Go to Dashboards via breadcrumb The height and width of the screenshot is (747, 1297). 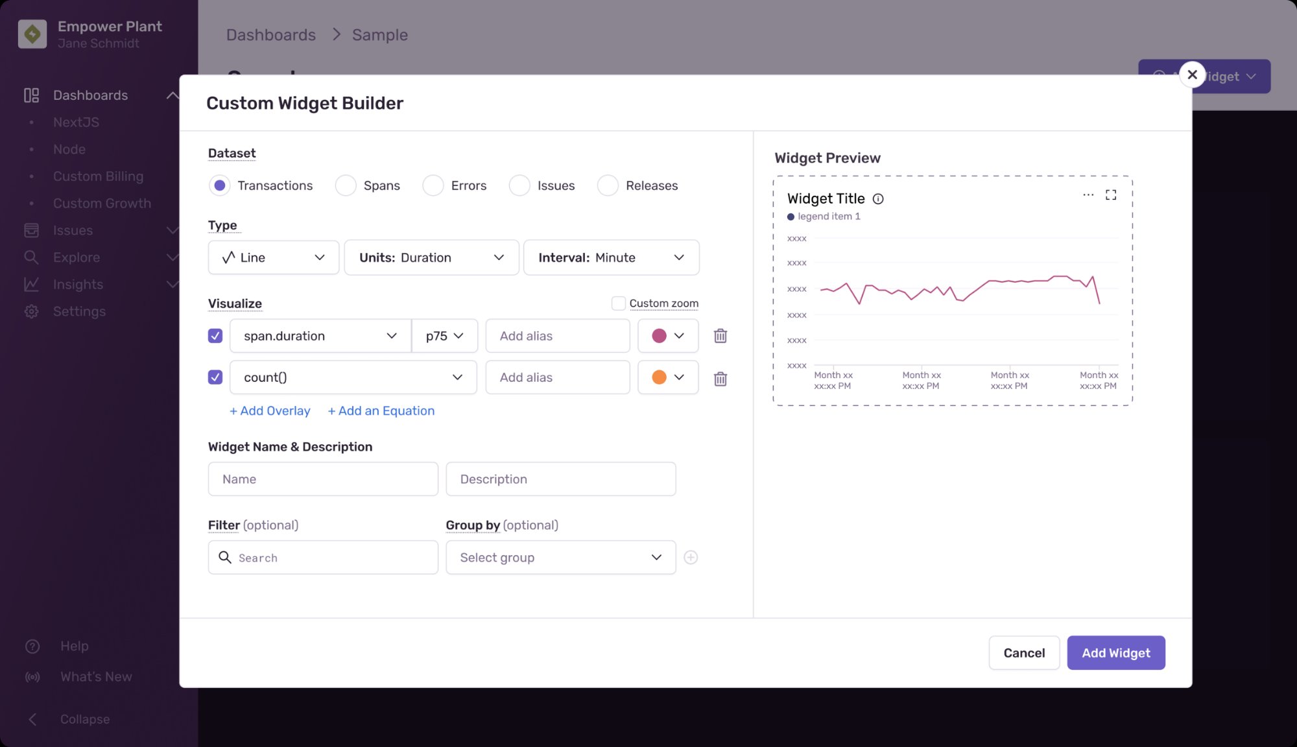270,34
